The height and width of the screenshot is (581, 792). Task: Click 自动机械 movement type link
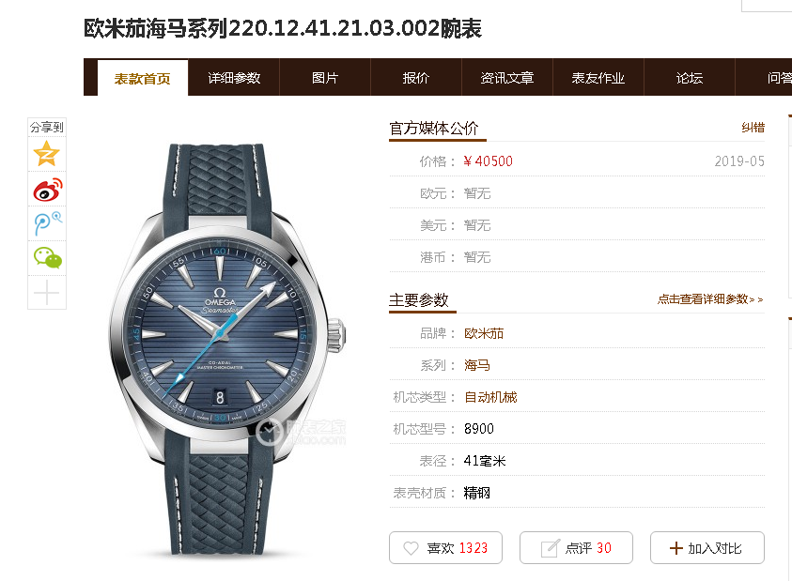[x=489, y=397]
